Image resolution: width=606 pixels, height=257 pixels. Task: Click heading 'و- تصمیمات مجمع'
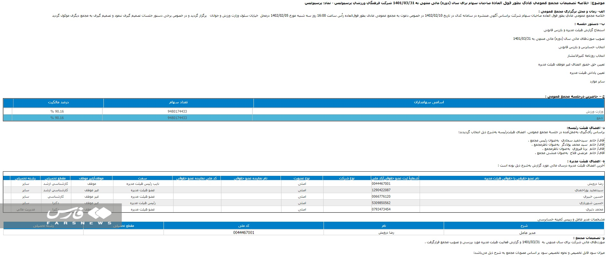tap(589, 238)
